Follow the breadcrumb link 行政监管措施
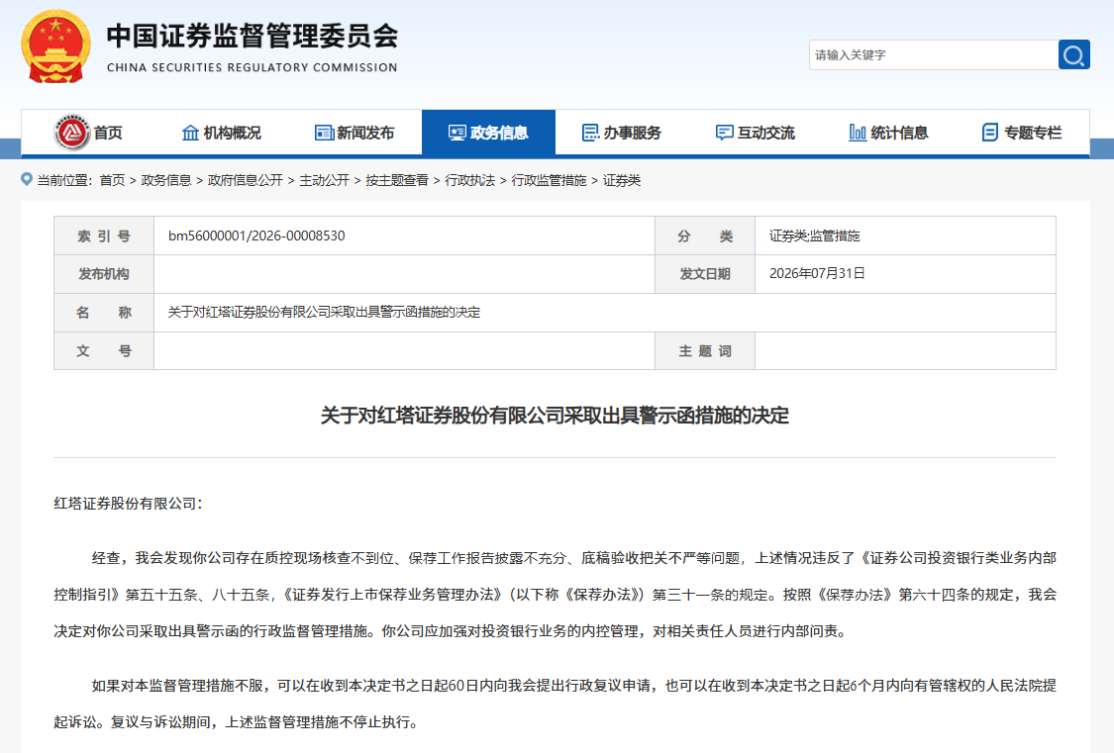This screenshot has height=753, width=1114. pyautogui.click(x=550, y=180)
